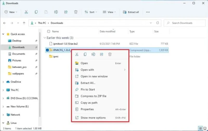Click the Downloads arrow icon in the address bar
The image size is (208, 131).
coord(32,23)
